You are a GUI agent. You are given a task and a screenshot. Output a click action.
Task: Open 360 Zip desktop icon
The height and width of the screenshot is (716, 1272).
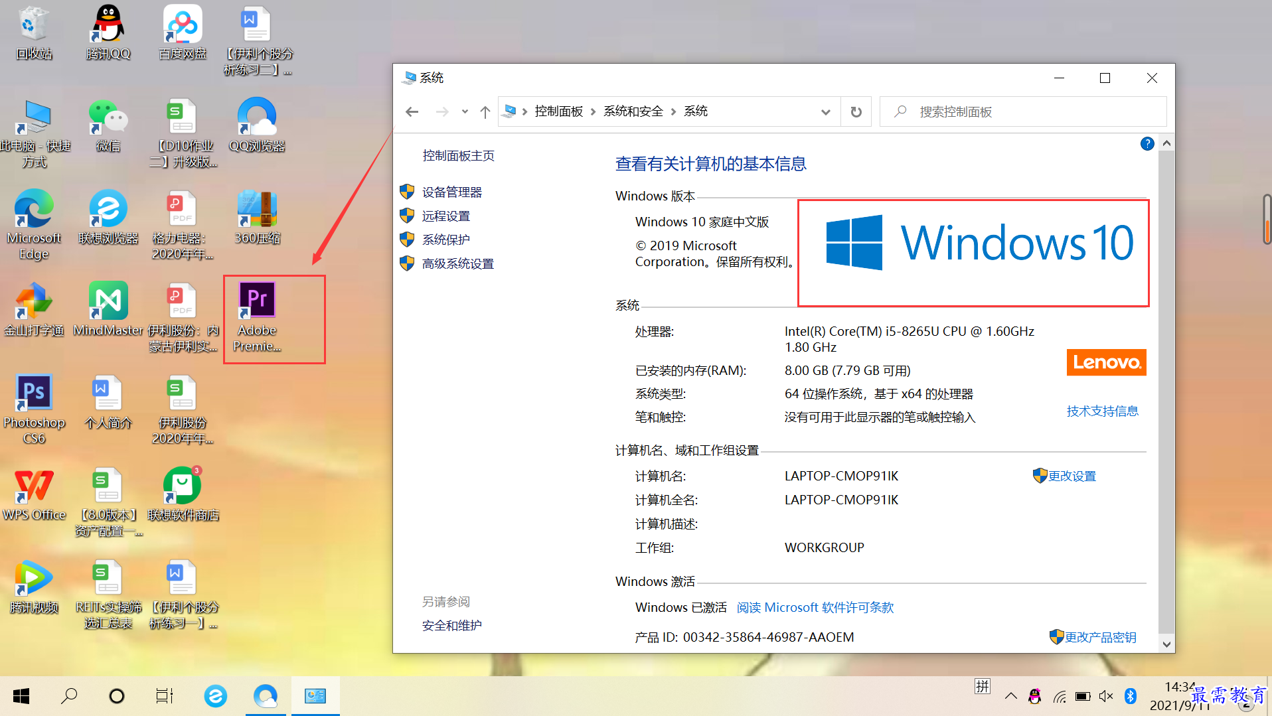click(257, 217)
